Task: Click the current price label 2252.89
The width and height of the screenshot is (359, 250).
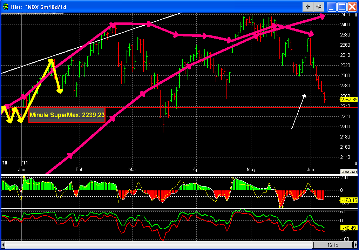Action: click(349, 100)
